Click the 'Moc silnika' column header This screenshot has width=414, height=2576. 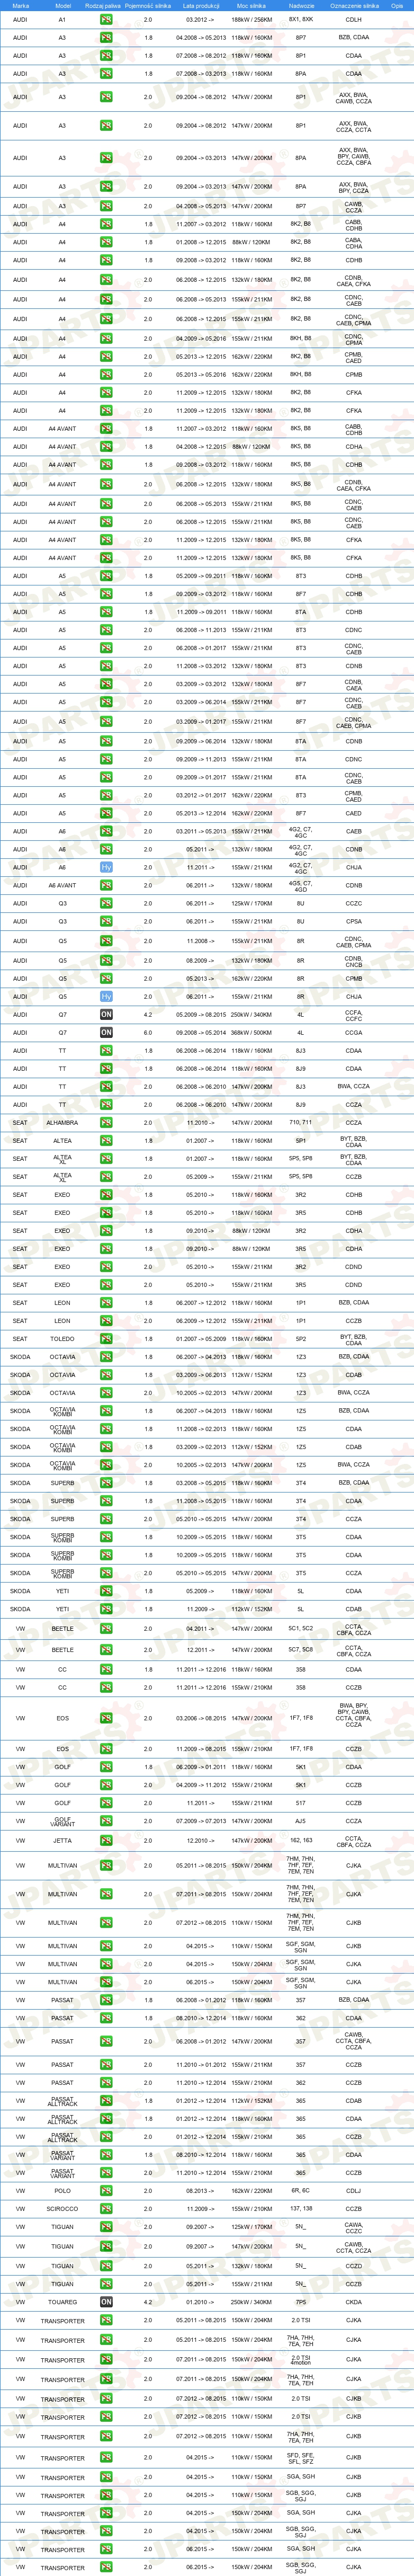[251, 6]
